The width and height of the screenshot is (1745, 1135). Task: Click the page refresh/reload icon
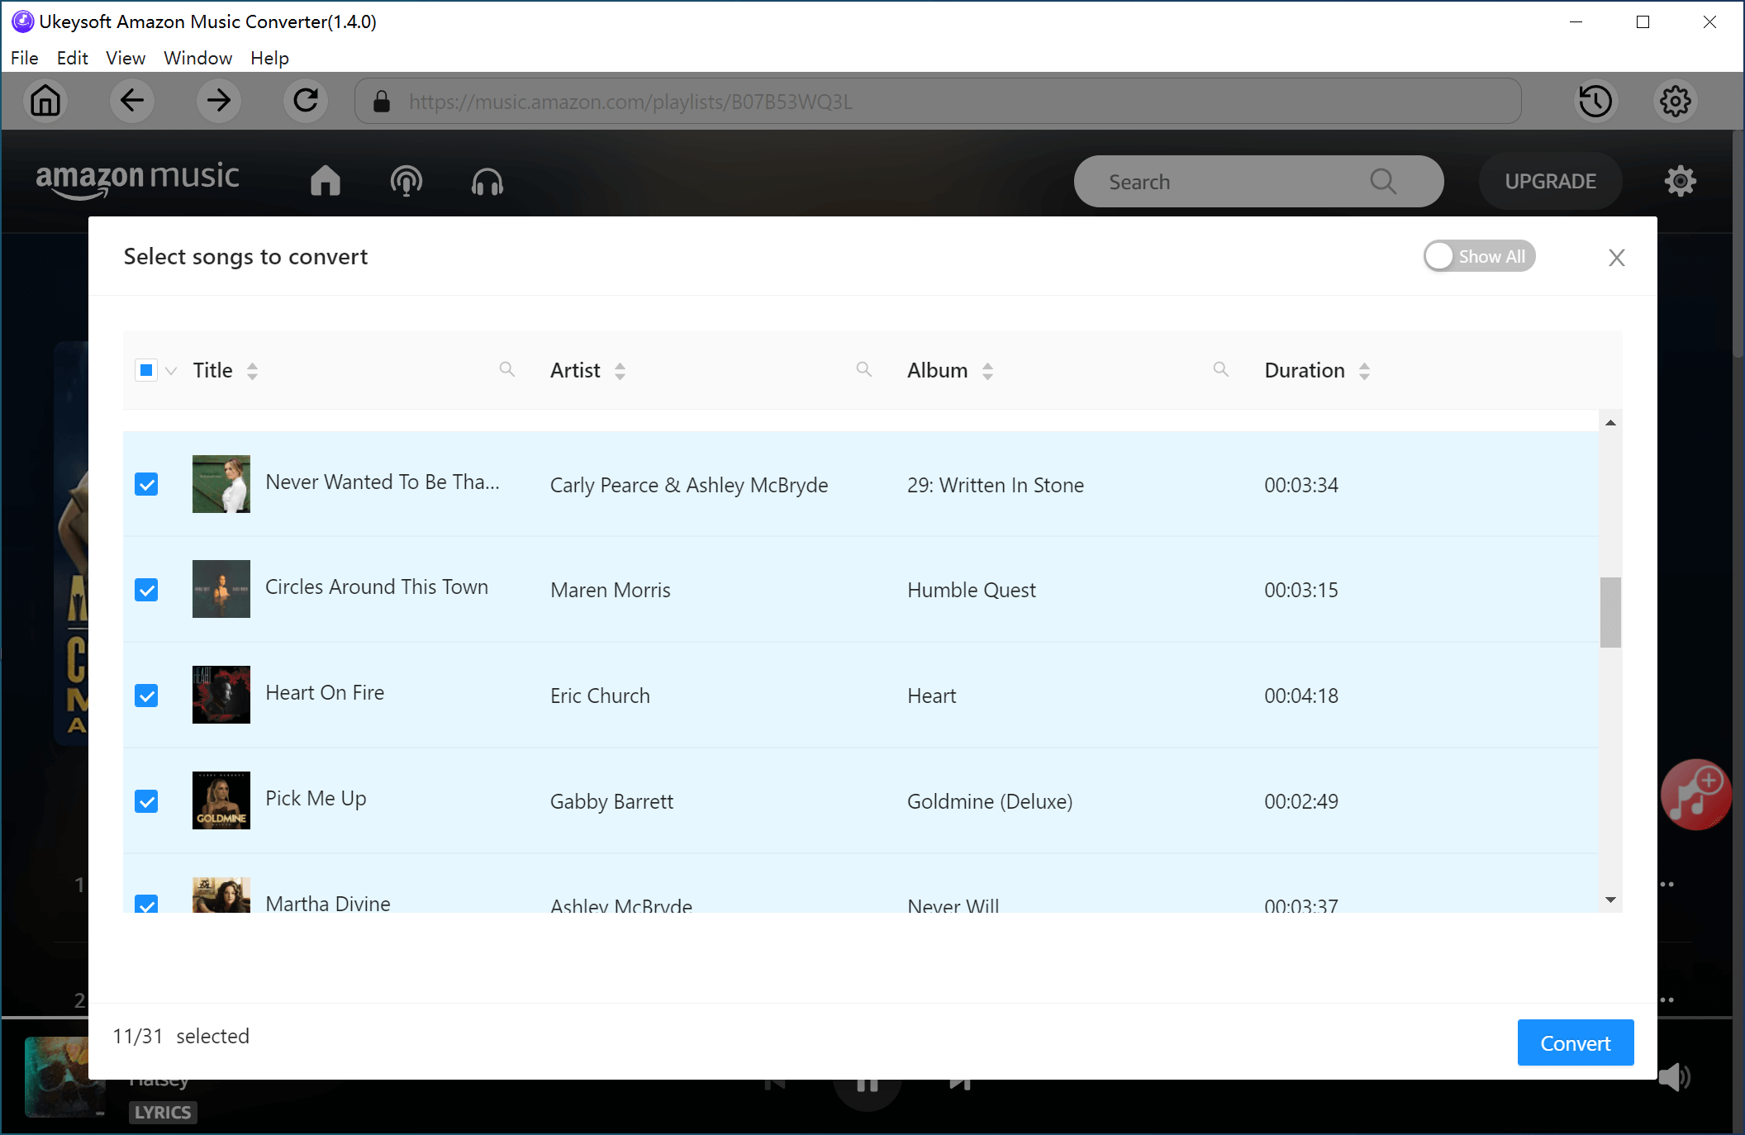point(304,102)
